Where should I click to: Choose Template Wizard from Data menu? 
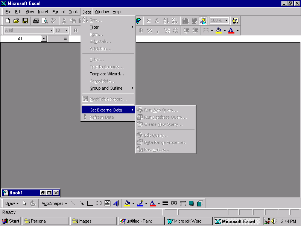(x=108, y=74)
